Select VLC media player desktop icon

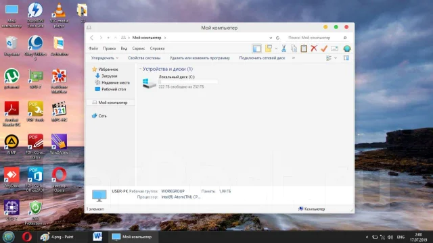[x=59, y=15]
